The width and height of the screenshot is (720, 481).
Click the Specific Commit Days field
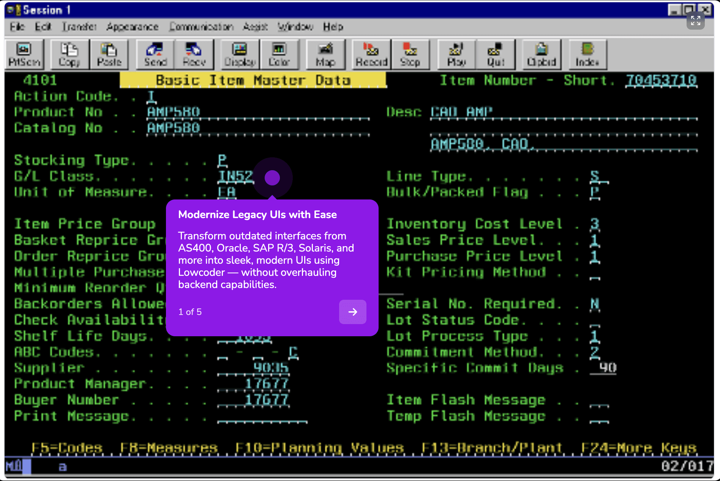603,368
